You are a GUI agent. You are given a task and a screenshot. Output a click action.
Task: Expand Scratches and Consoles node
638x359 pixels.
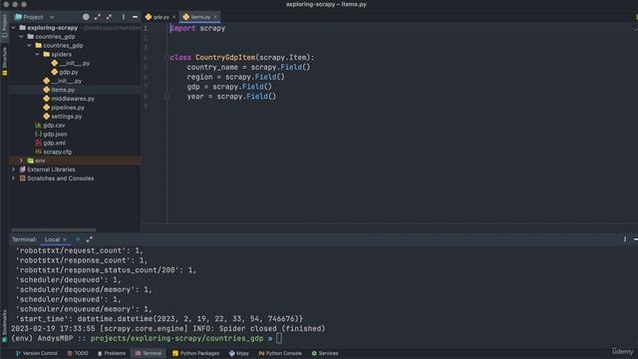13,179
